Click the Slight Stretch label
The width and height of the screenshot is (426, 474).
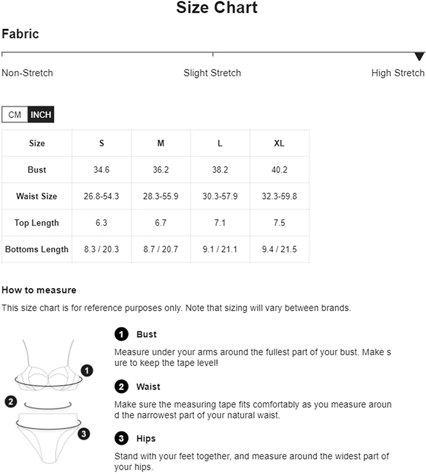point(212,73)
